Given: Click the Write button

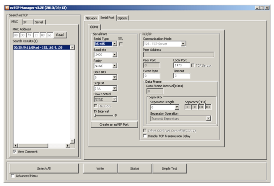Looking at the screenshot, I should tap(100, 169).
